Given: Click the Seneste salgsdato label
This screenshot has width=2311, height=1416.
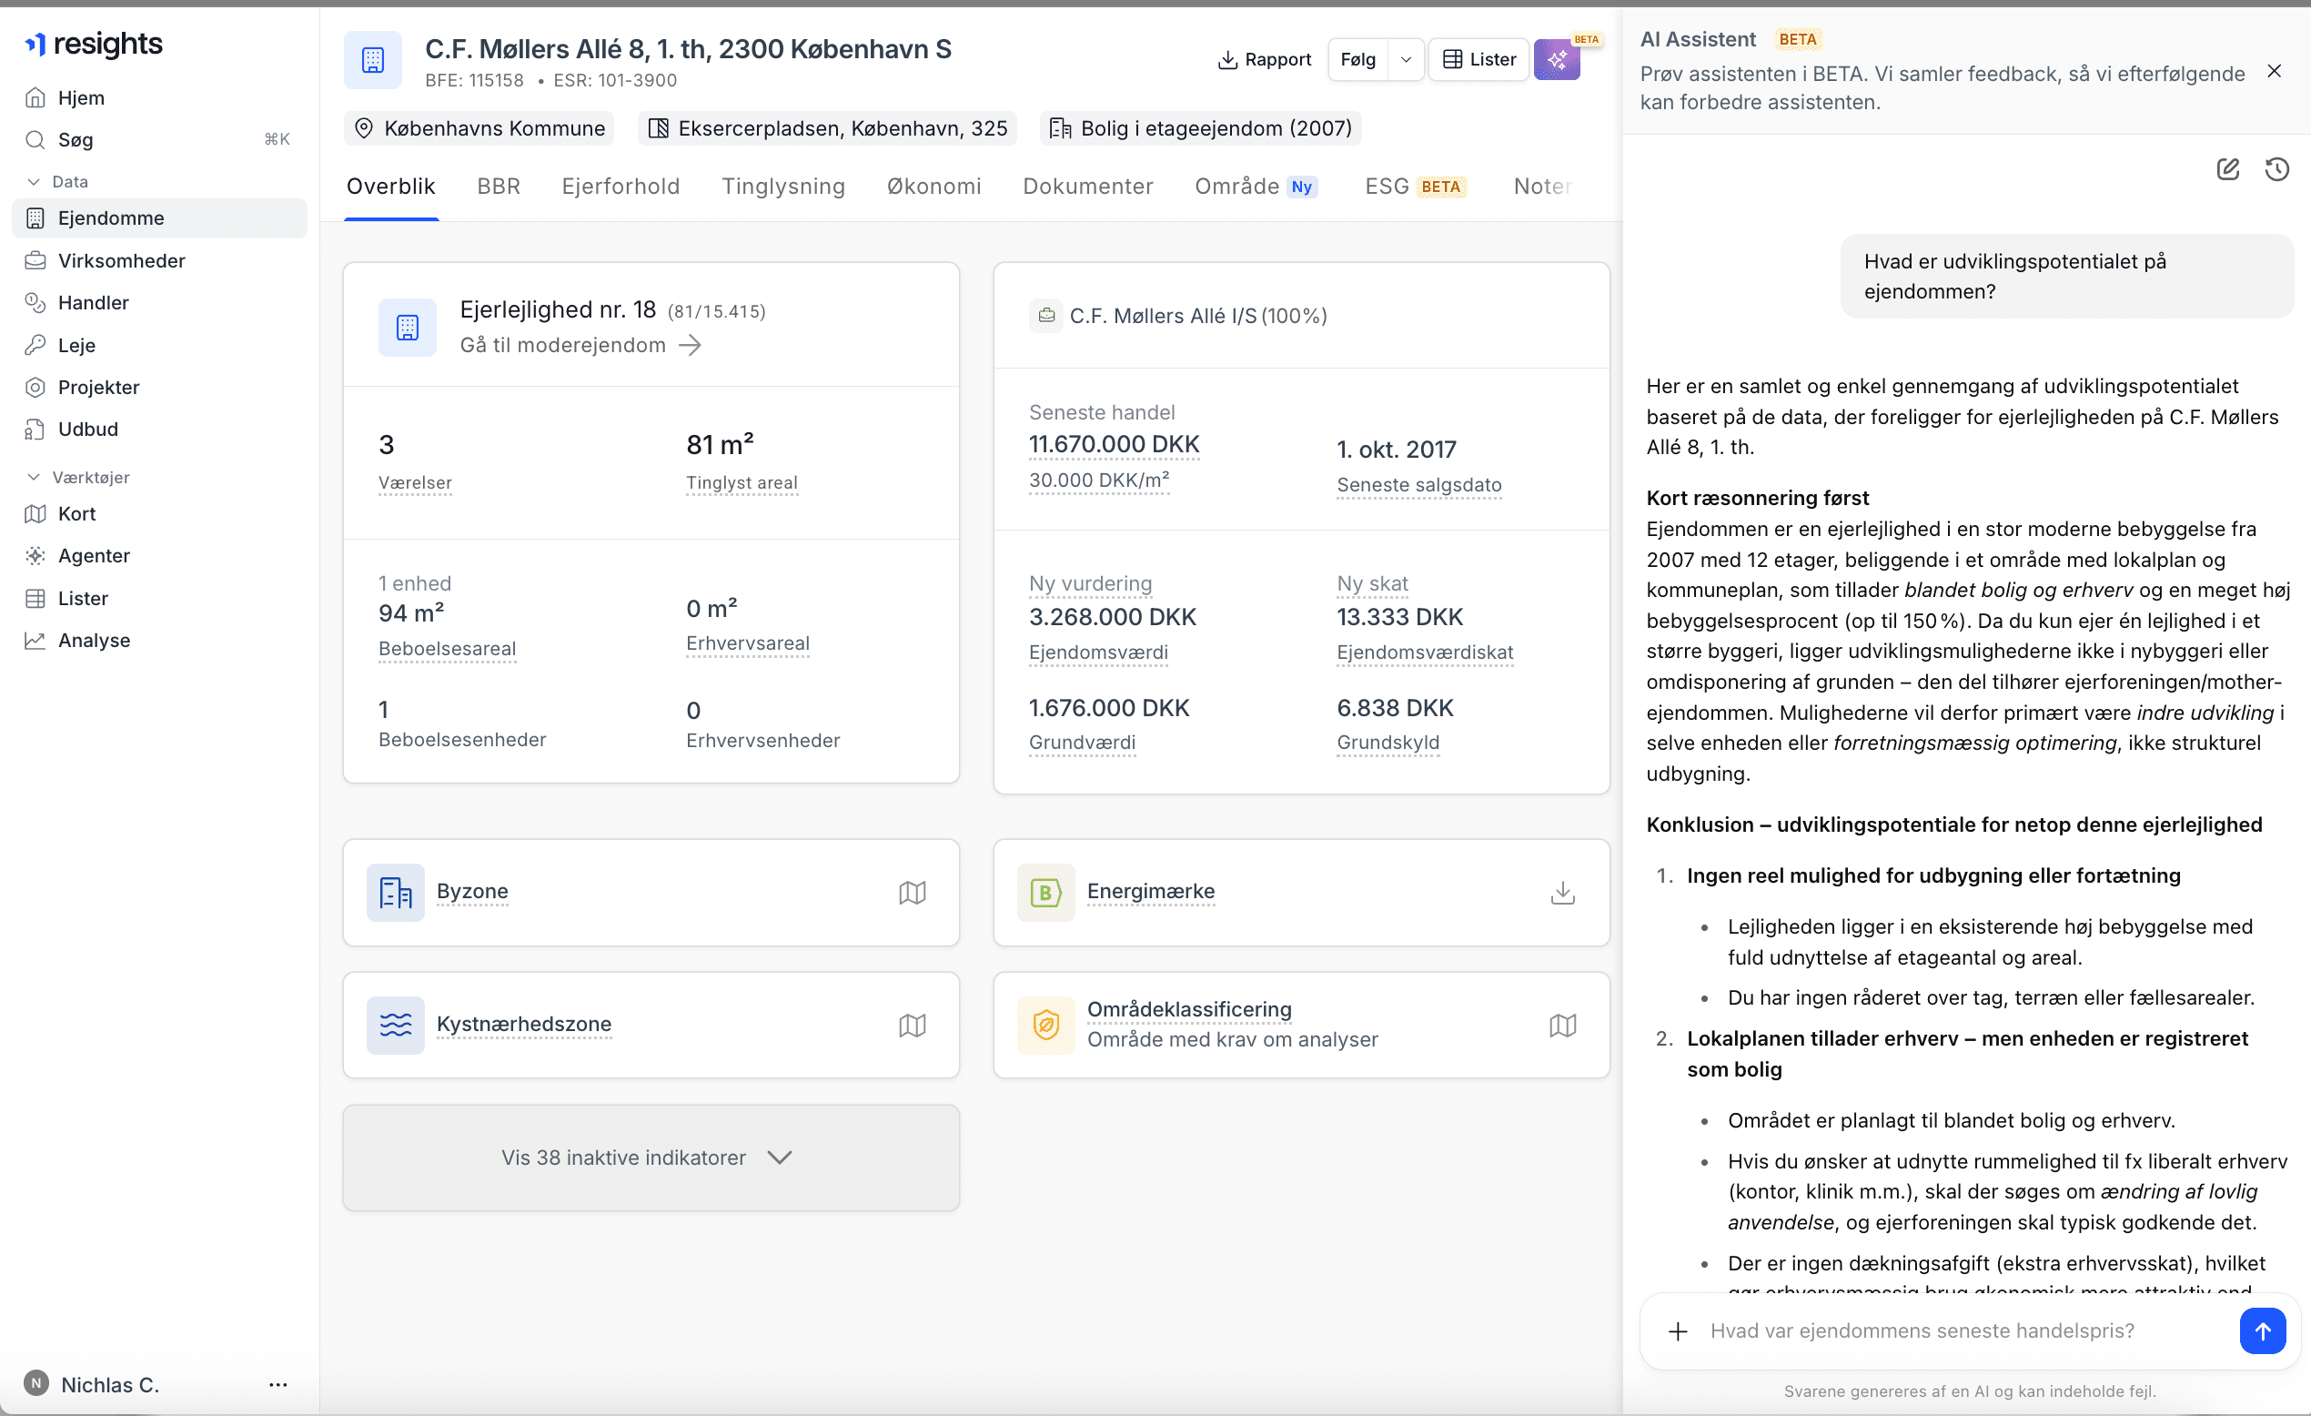Looking at the screenshot, I should [x=1419, y=485].
